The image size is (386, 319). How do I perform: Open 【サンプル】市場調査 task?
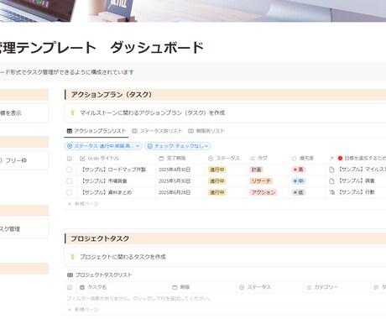[x=103, y=181]
